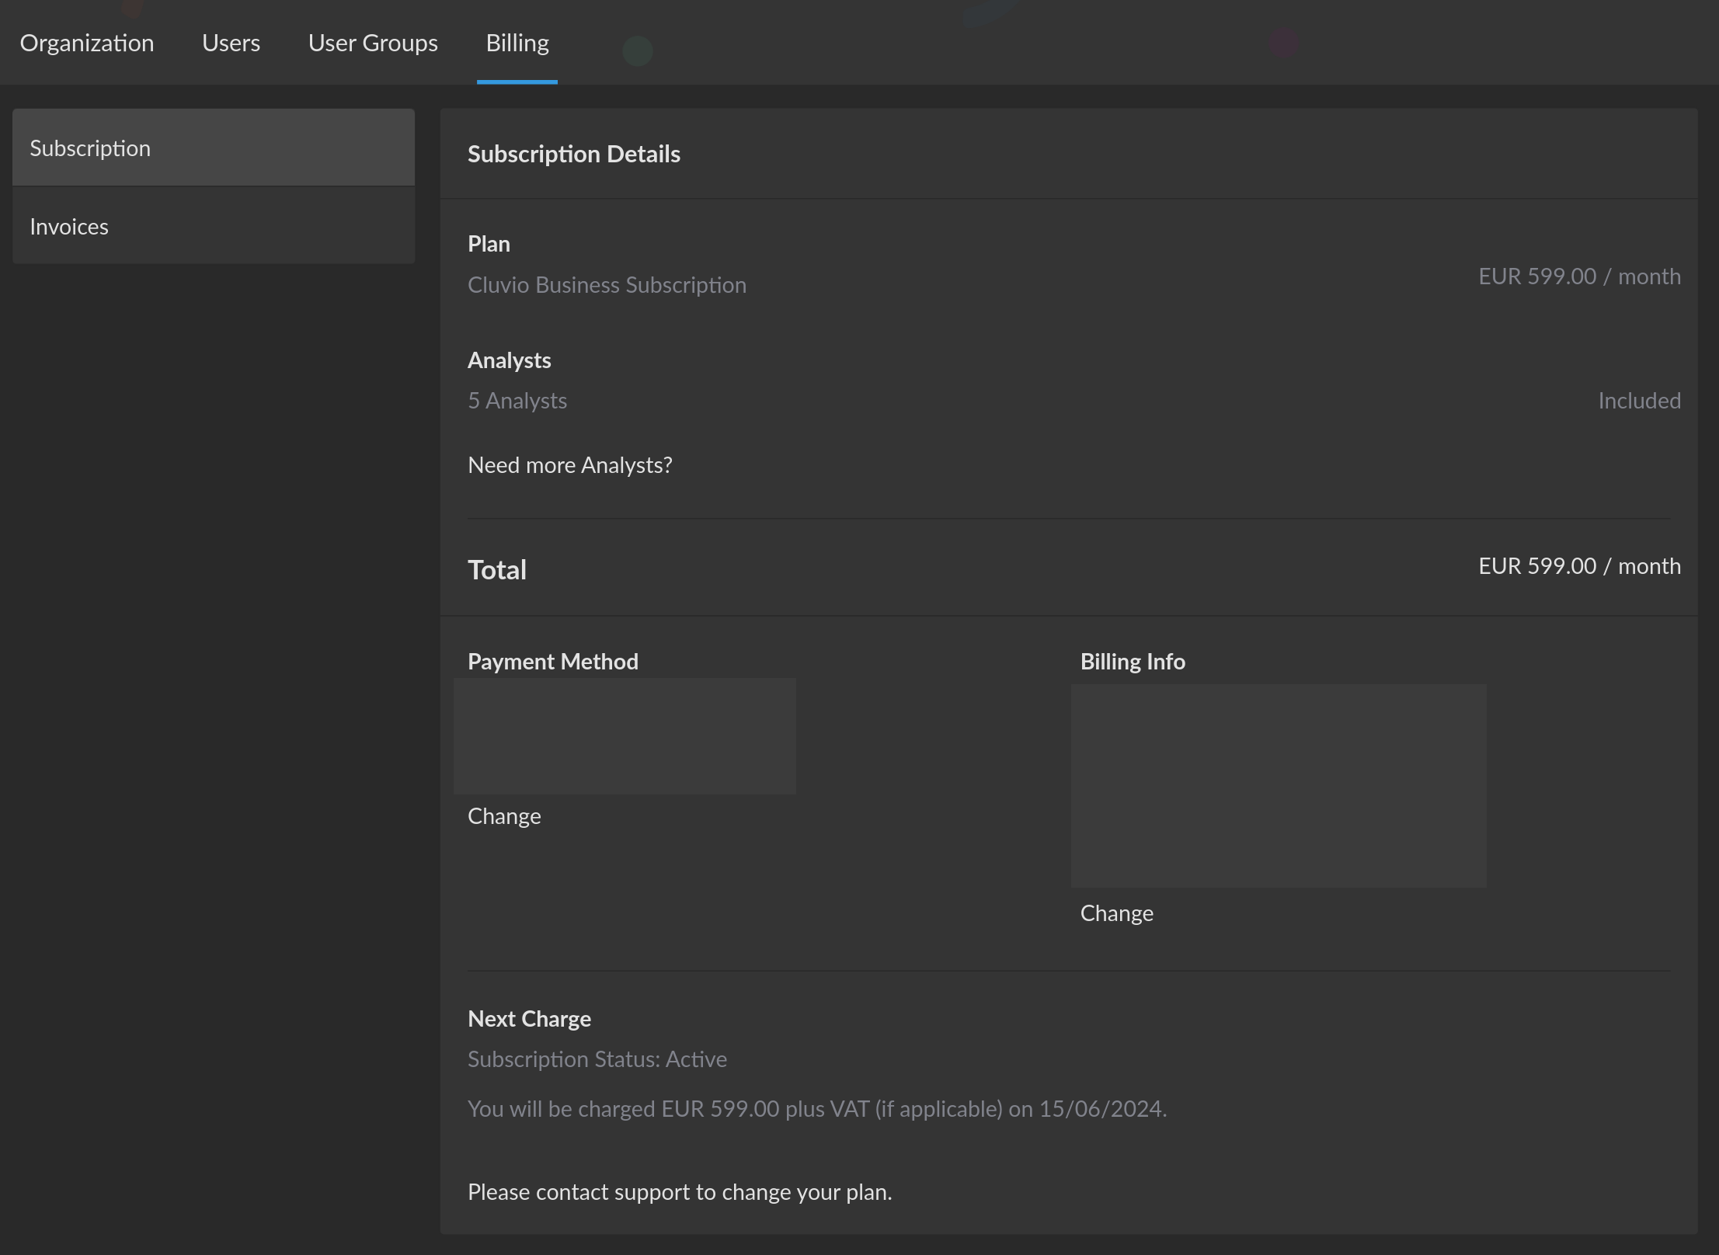
Task: Open Invoices in the sidebar
Action: click(x=214, y=226)
